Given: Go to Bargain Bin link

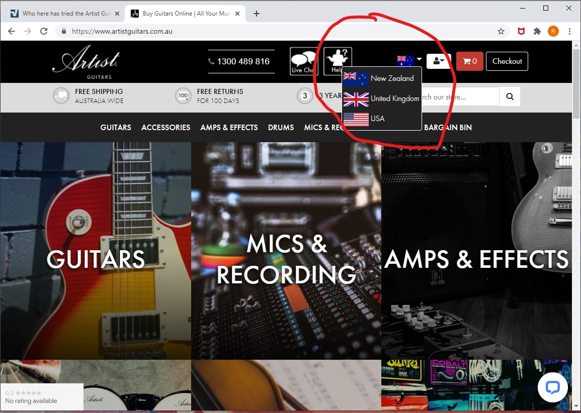Looking at the screenshot, I should pyautogui.click(x=448, y=128).
